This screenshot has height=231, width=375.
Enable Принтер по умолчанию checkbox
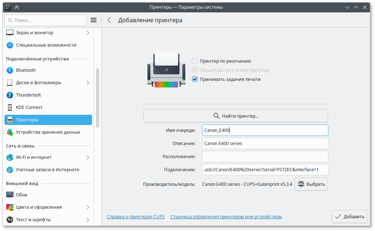click(x=195, y=61)
